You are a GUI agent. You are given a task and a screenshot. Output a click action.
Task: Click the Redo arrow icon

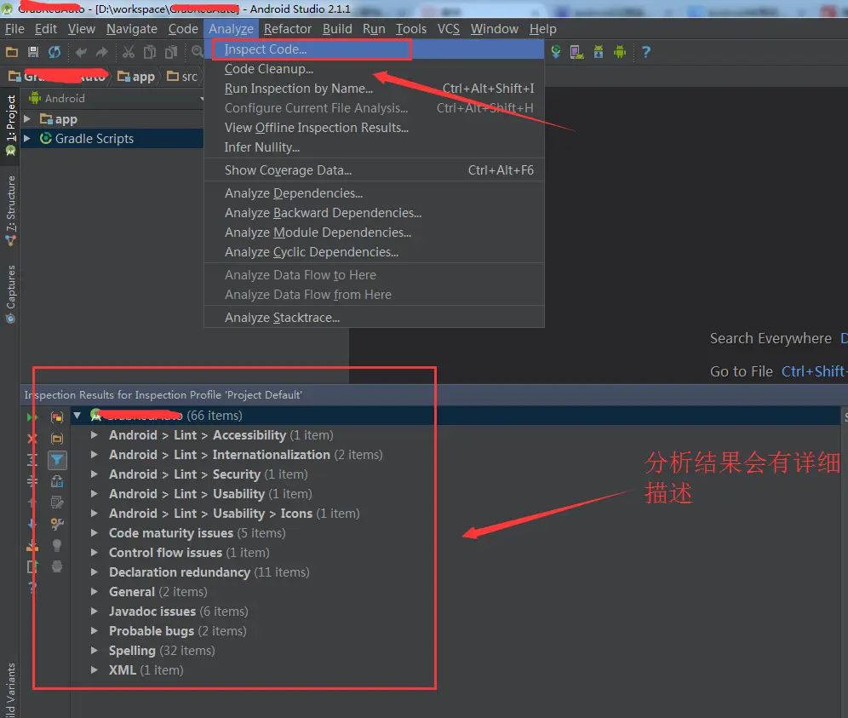click(x=101, y=52)
